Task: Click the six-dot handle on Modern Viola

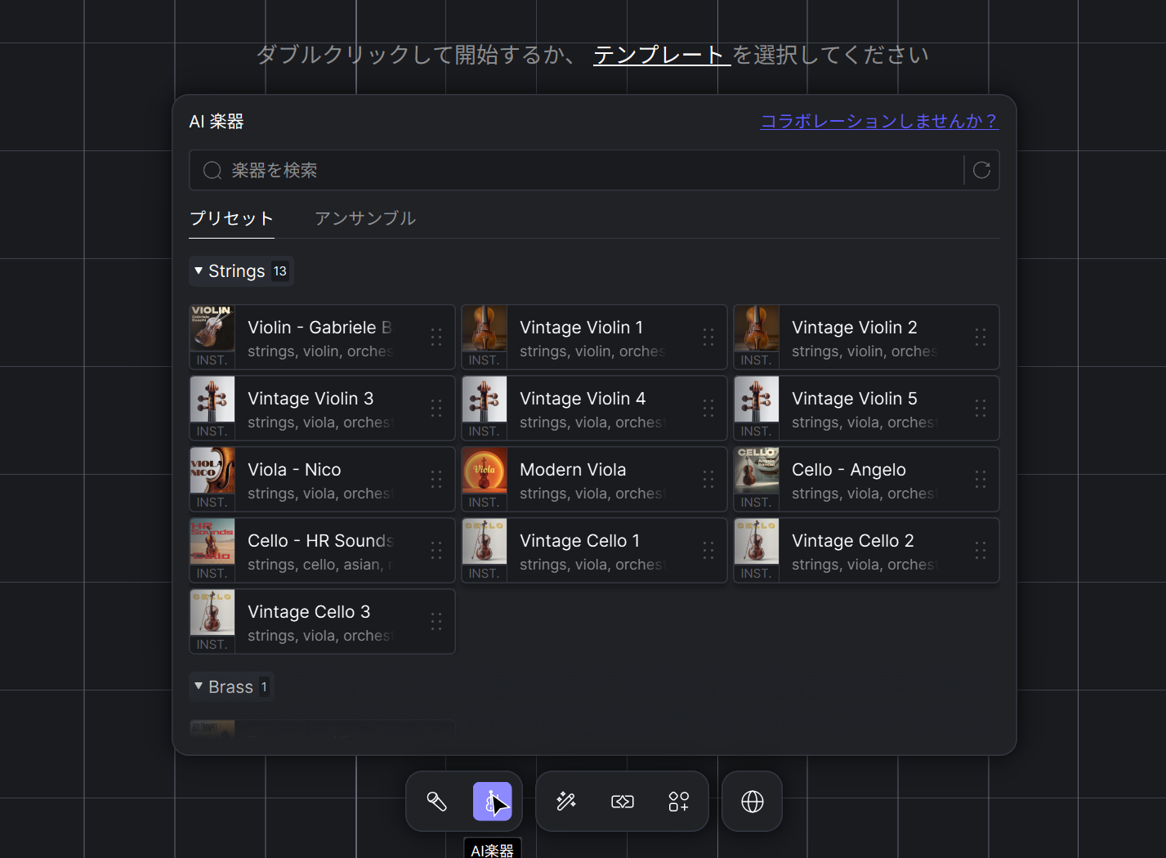Action: tap(708, 480)
